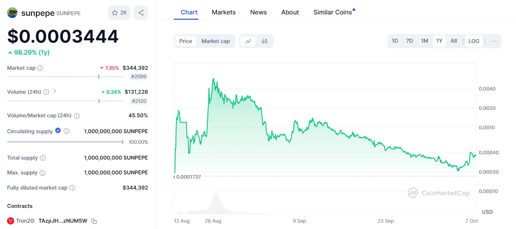Image resolution: width=516 pixels, height=229 pixels.
Task: Set chart range to All
Action: pos(454,41)
